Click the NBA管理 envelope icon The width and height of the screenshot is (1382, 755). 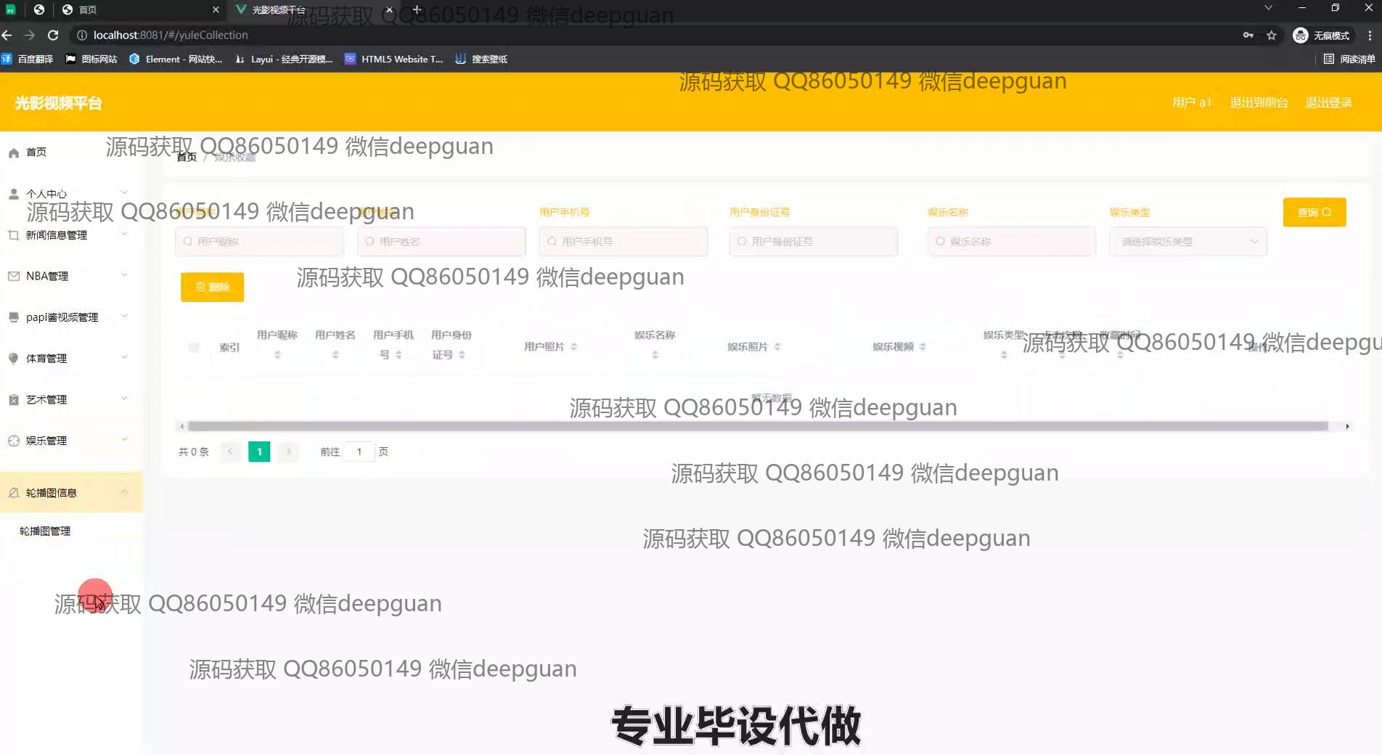pyautogui.click(x=13, y=276)
